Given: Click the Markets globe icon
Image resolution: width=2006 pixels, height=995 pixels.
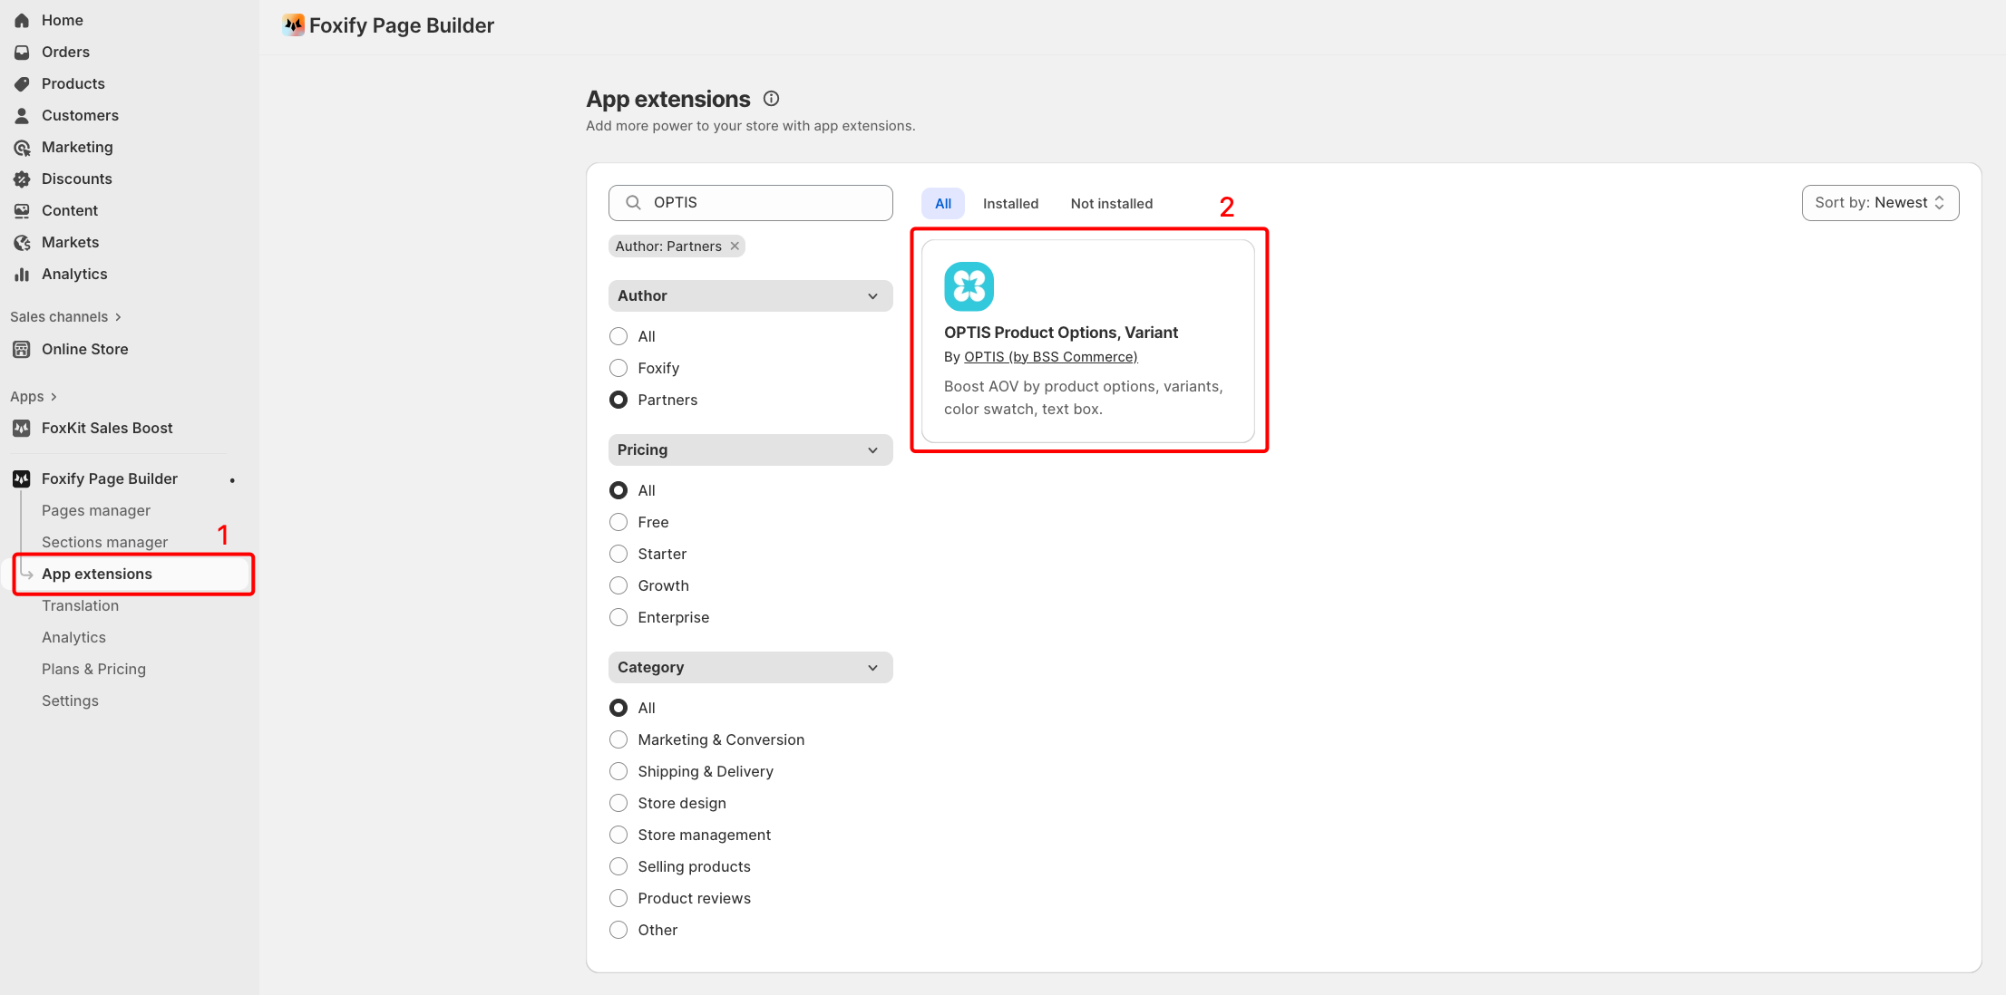Looking at the screenshot, I should click(22, 242).
